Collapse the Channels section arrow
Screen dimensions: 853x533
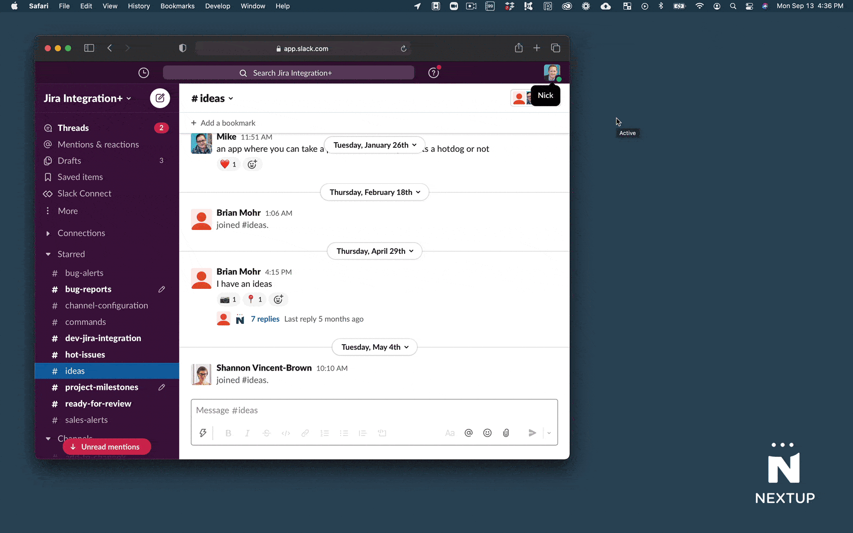click(x=48, y=439)
